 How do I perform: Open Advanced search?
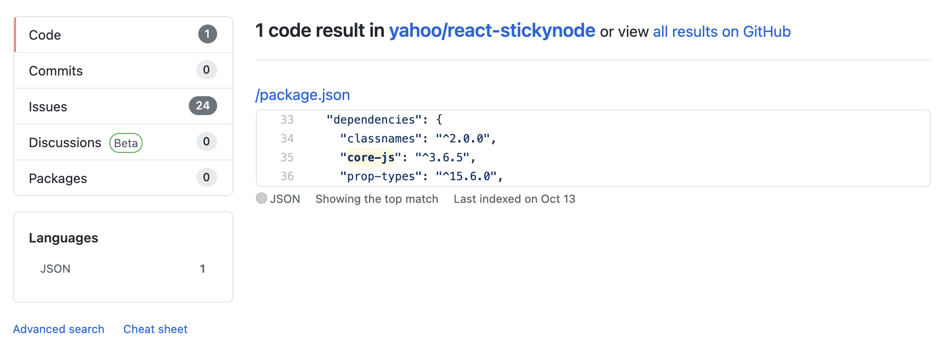point(59,329)
